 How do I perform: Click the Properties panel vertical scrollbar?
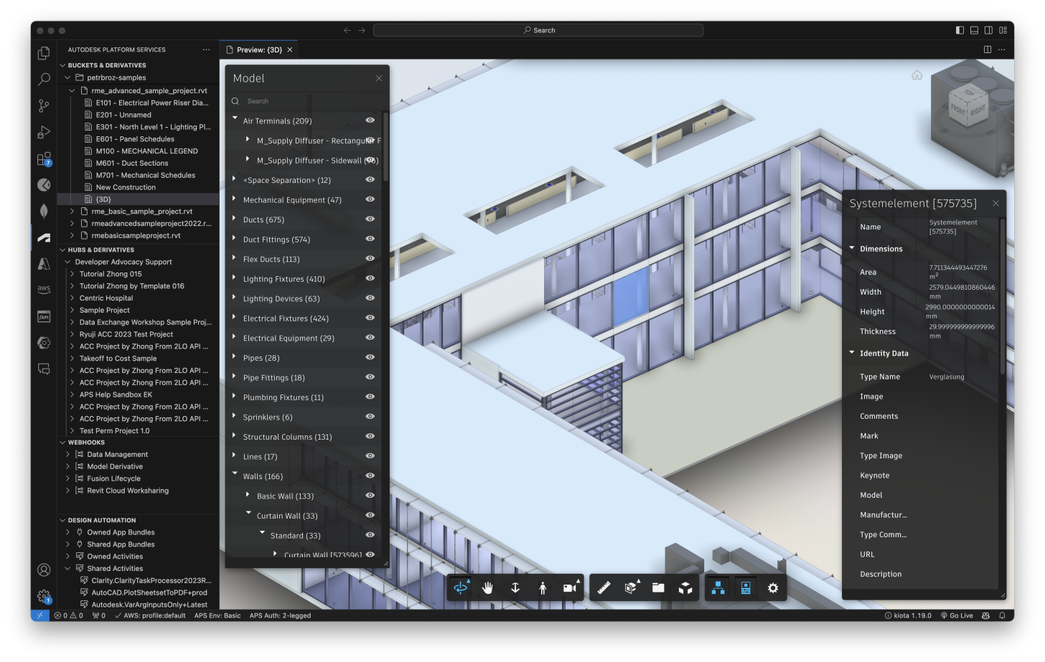1002,296
